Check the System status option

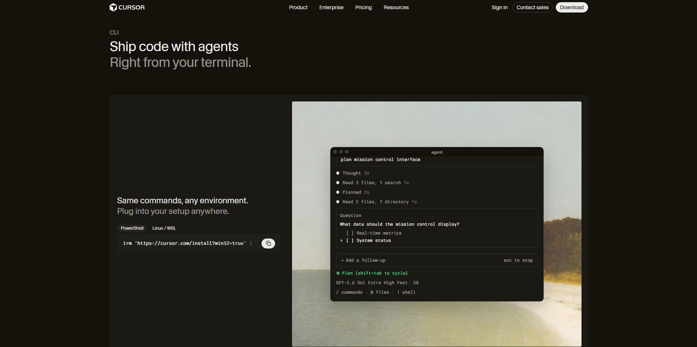click(x=369, y=240)
